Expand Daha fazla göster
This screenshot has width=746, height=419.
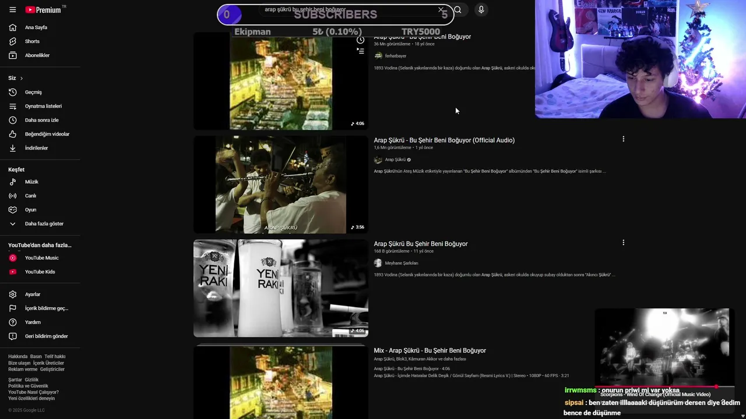44,223
